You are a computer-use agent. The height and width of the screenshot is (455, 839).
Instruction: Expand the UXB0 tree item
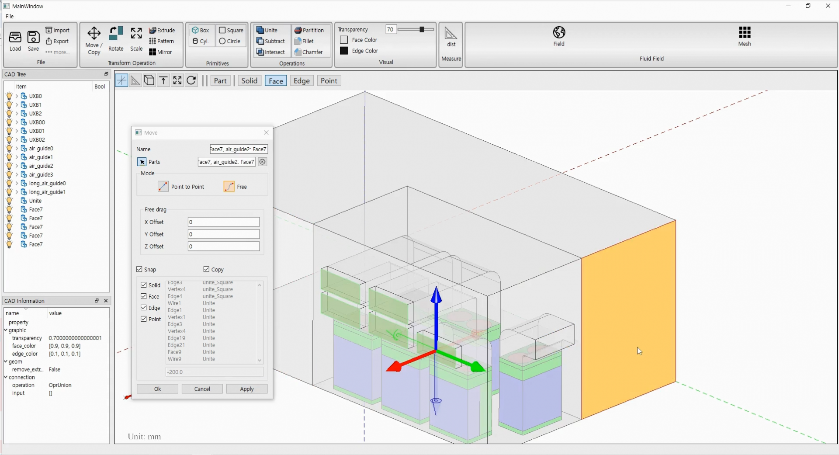pyautogui.click(x=17, y=96)
